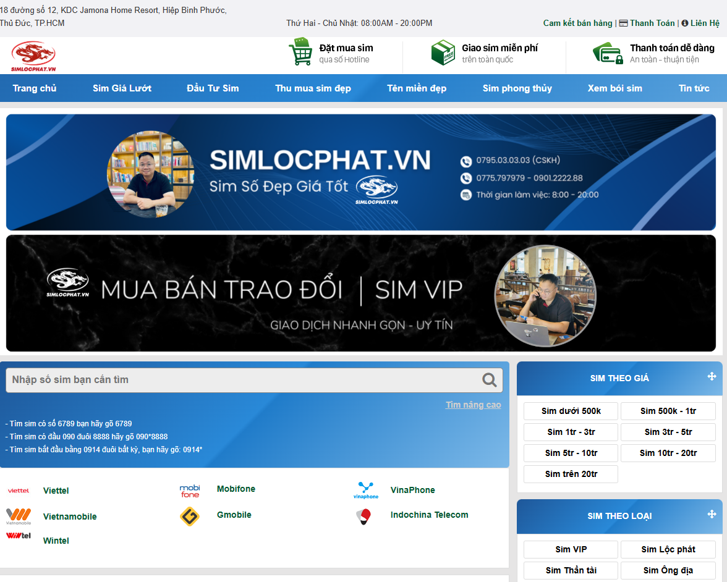Open the Gmobile carrier link
Screen dimensions: 727x582
[234, 515]
